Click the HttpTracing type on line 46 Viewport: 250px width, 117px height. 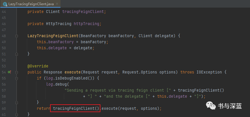coord(58,24)
